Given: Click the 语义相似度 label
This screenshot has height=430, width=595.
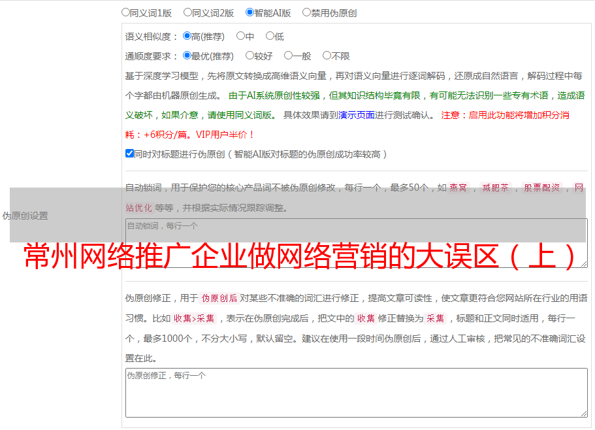Looking at the screenshot, I should pos(152,37).
